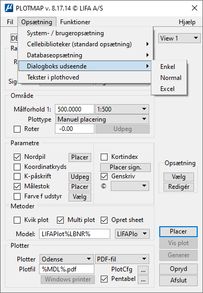Edit the Model field LIFAPlot%LBNR%

(x=74, y=234)
